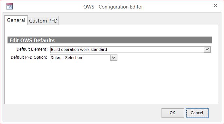This screenshot has width=224, height=124.
Task: Click the Edit OWS Defaults header bar
Action: [110, 40]
